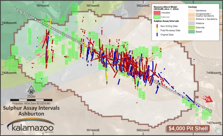The width and height of the screenshot is (223, 136).
Task: Click the 'New Drilling Data' legend text
Action: point(169,26)
